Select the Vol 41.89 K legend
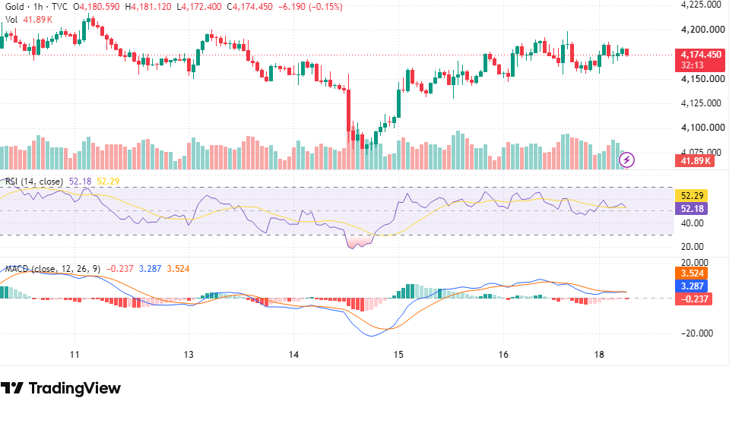This screenshot has width=745, height=436. 29,20
